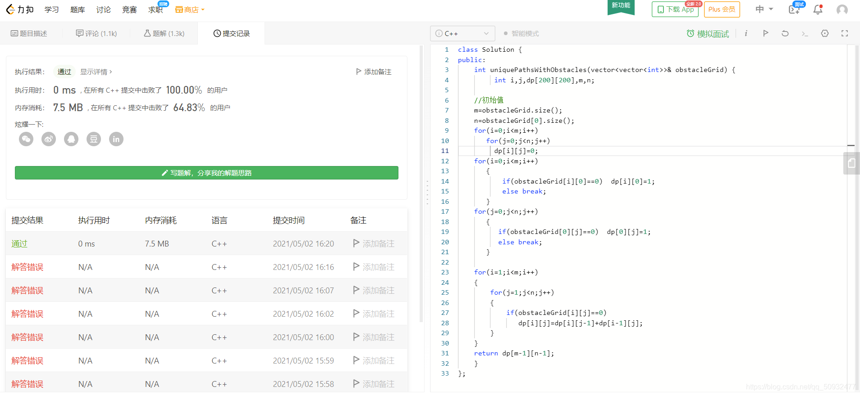The width and height of the screenshot is (860, 395).
Task: Open 解答错误 submission from 15:59
Action: [x=27, y=360]
